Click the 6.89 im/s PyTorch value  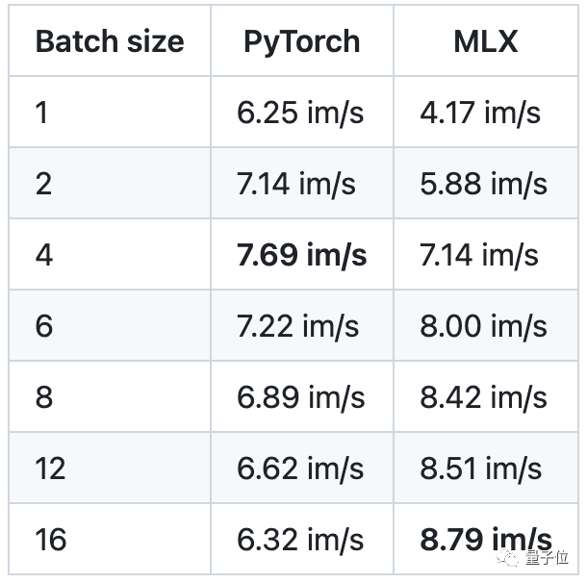pos(300,397)
